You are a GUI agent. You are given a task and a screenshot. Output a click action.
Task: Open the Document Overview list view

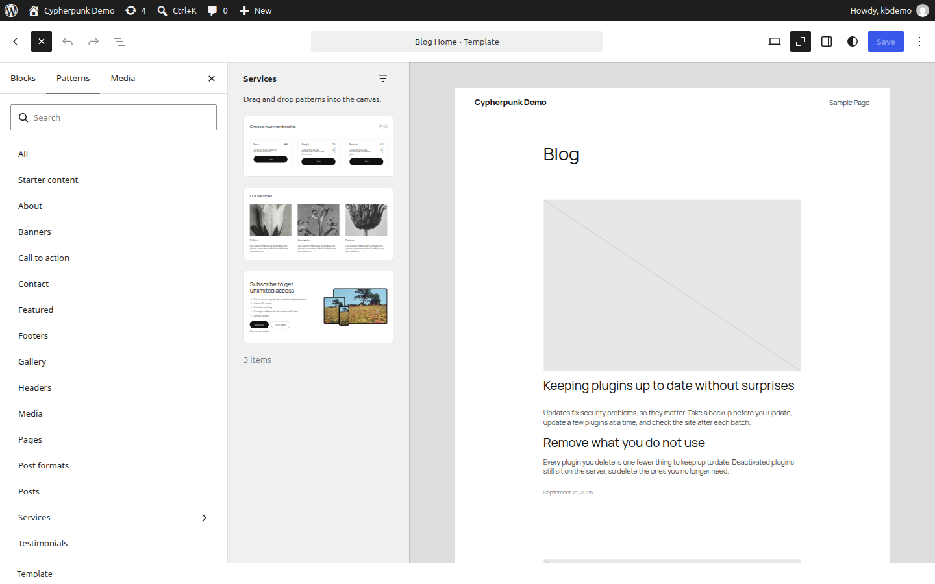coord(119,42)
